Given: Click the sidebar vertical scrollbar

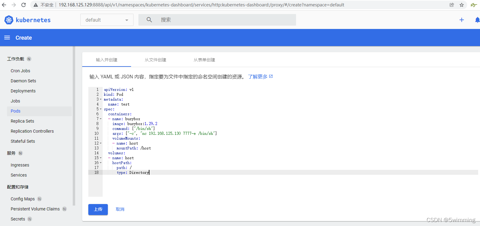Looking at the screenshot, I should [74, 126].
